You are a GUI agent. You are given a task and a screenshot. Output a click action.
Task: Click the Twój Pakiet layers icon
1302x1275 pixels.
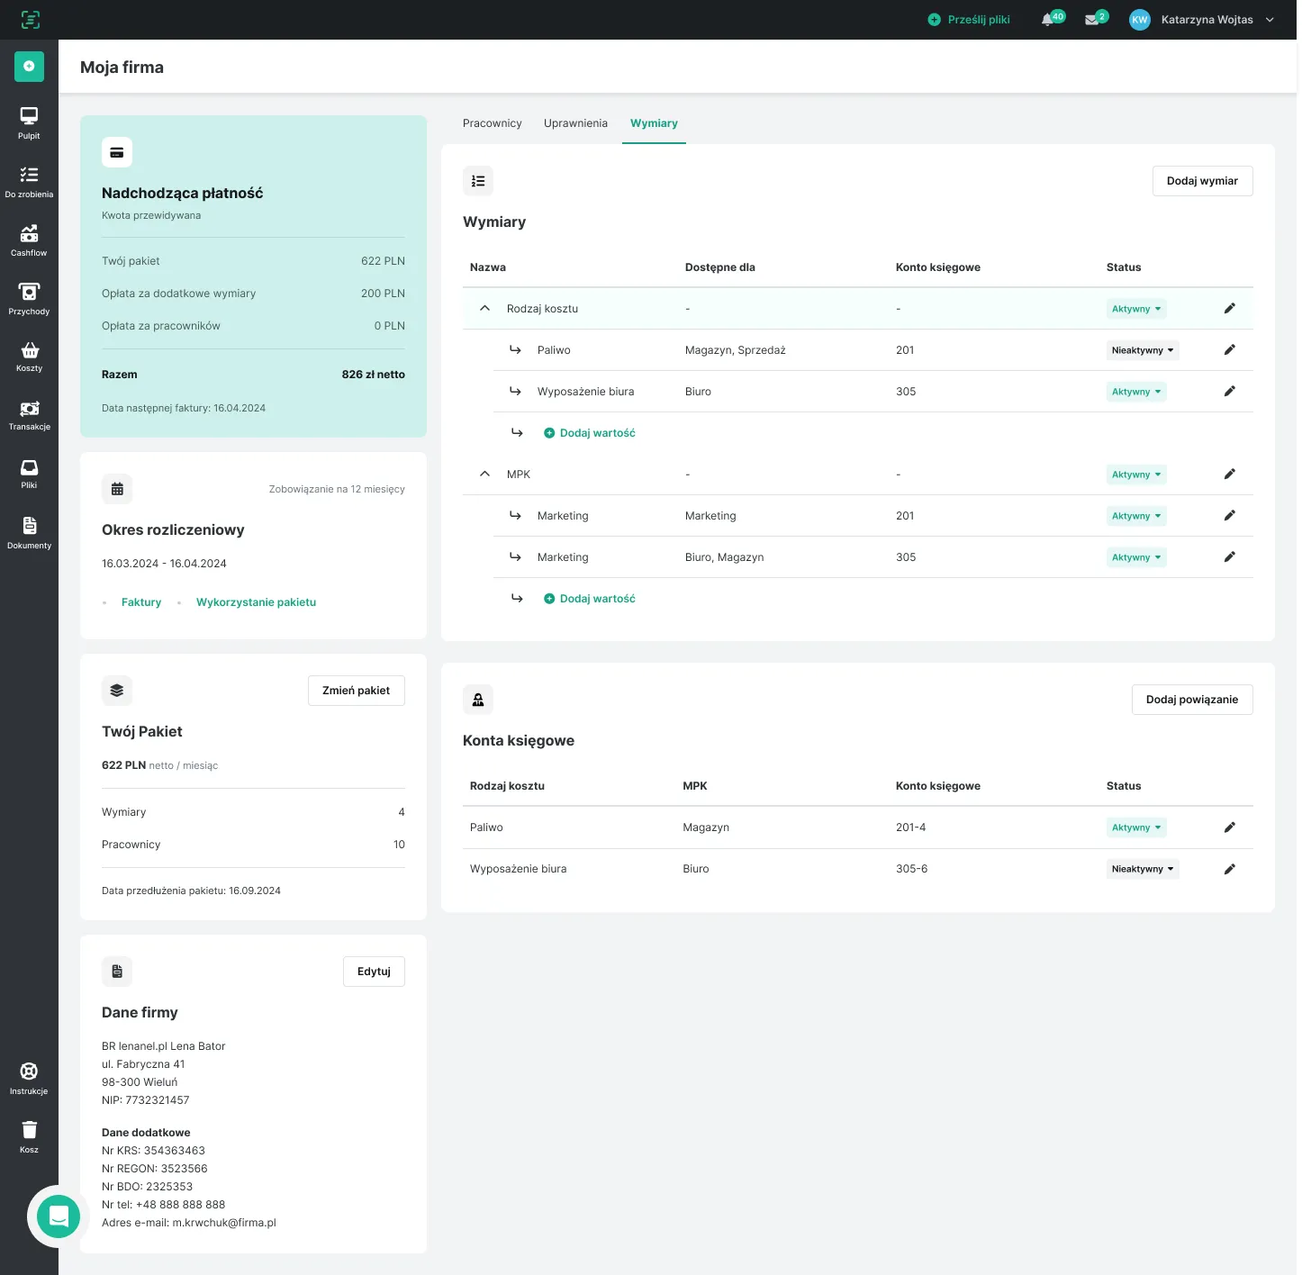pos(117,691)
